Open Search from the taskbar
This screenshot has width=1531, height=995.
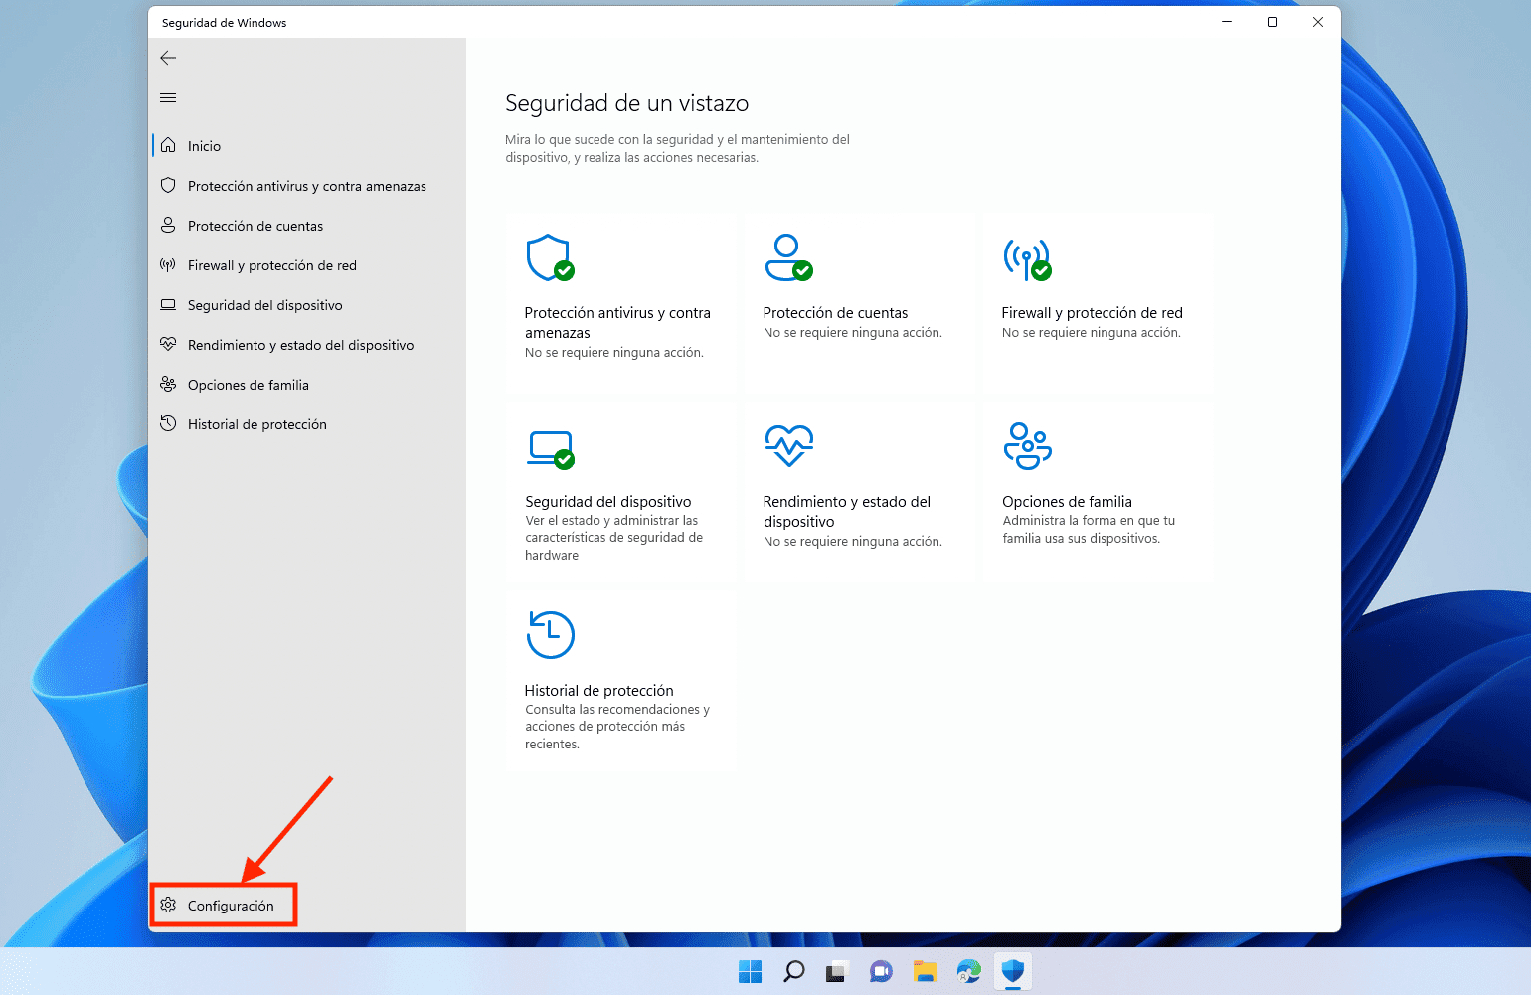coord(792,971)
